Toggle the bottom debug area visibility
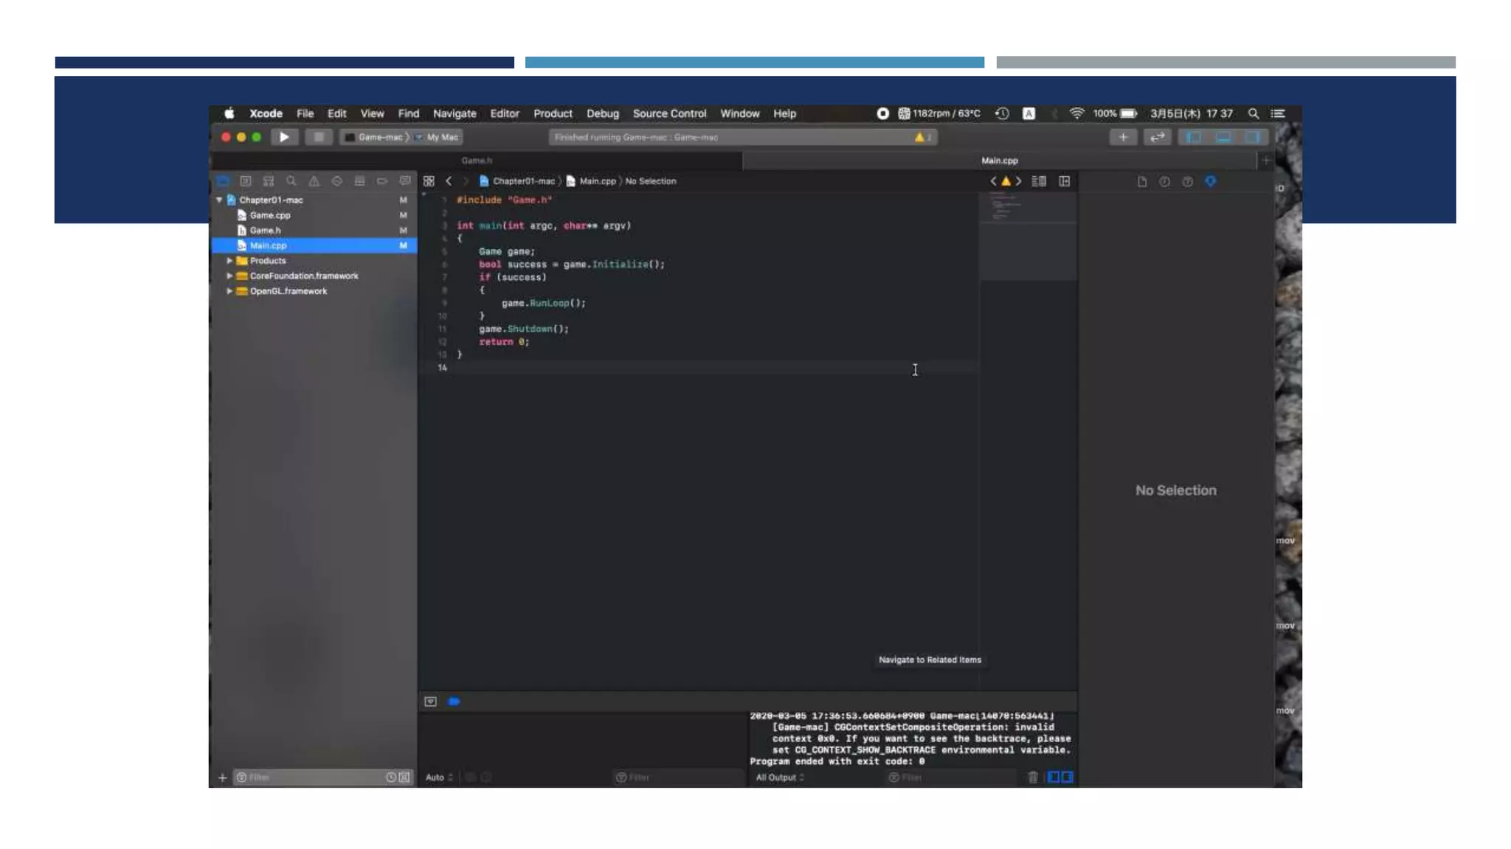This screenshot has width=1511, height=849. tap(1223, 137)
